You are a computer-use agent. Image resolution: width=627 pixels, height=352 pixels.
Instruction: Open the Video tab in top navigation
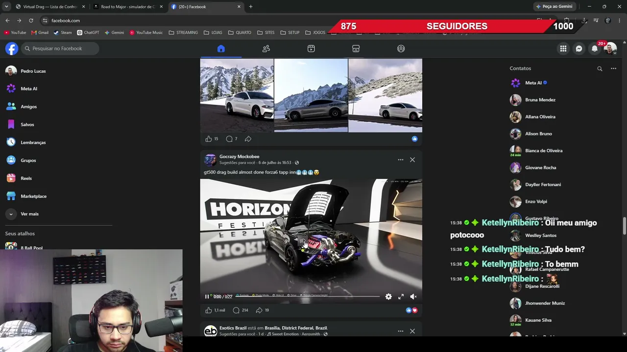click(311, 48)
